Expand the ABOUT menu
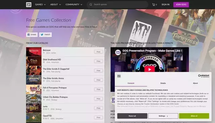 click(55, 4)
